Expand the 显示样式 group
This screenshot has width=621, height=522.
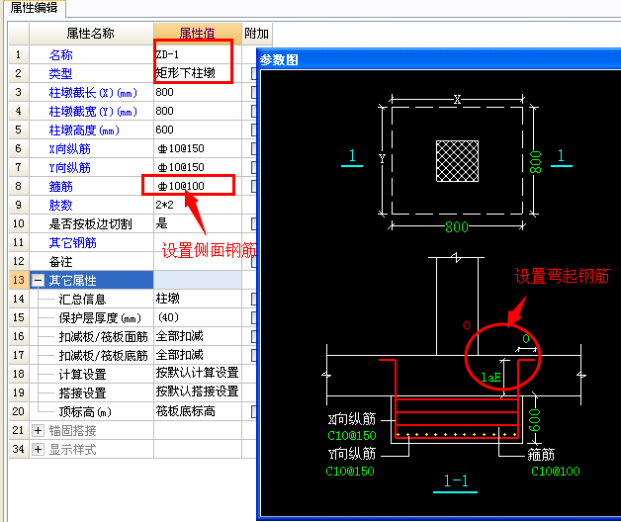[x=38, y=450]
